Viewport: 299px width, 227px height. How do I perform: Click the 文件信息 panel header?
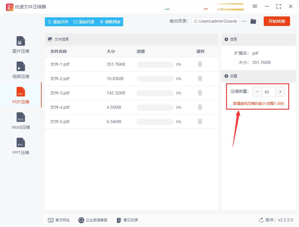pos(131,39)
